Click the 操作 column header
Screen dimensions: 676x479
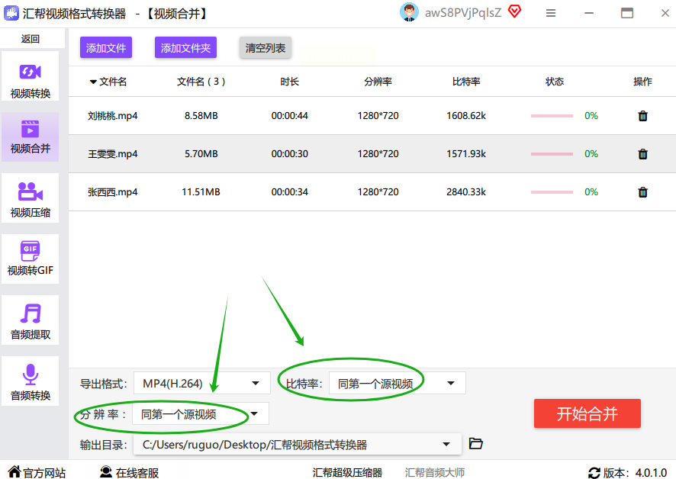(642, 82)
